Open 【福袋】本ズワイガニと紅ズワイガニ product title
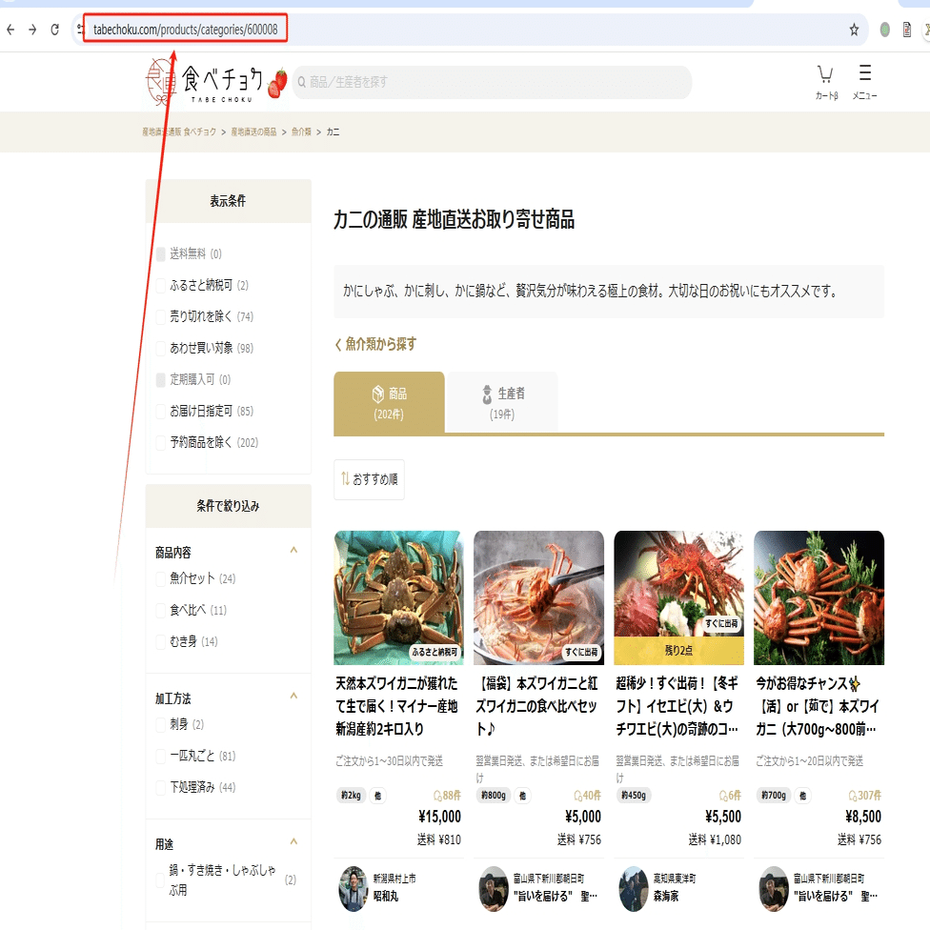The image size is (930, 930). [x=536, y=706]
